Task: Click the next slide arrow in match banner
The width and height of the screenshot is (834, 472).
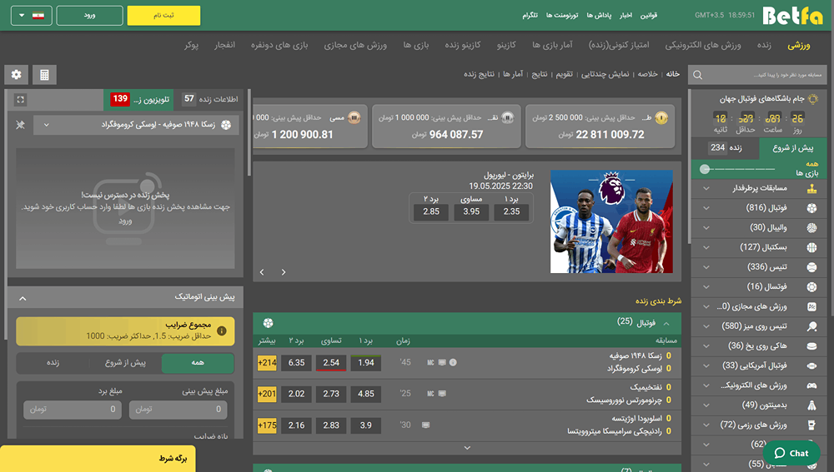Action: (x=284, y=272)
